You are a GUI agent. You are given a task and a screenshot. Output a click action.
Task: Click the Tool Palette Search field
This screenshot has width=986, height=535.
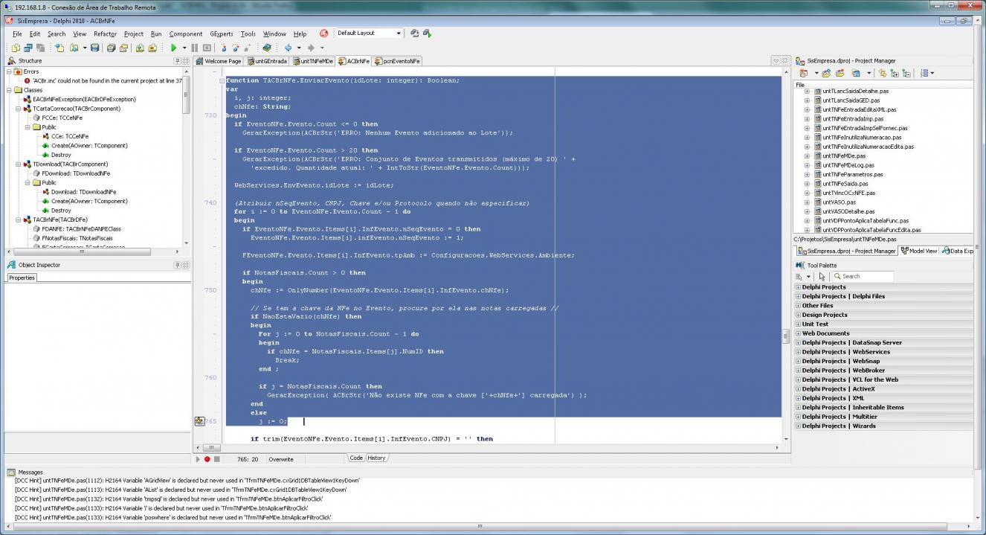tap(863, 276)
